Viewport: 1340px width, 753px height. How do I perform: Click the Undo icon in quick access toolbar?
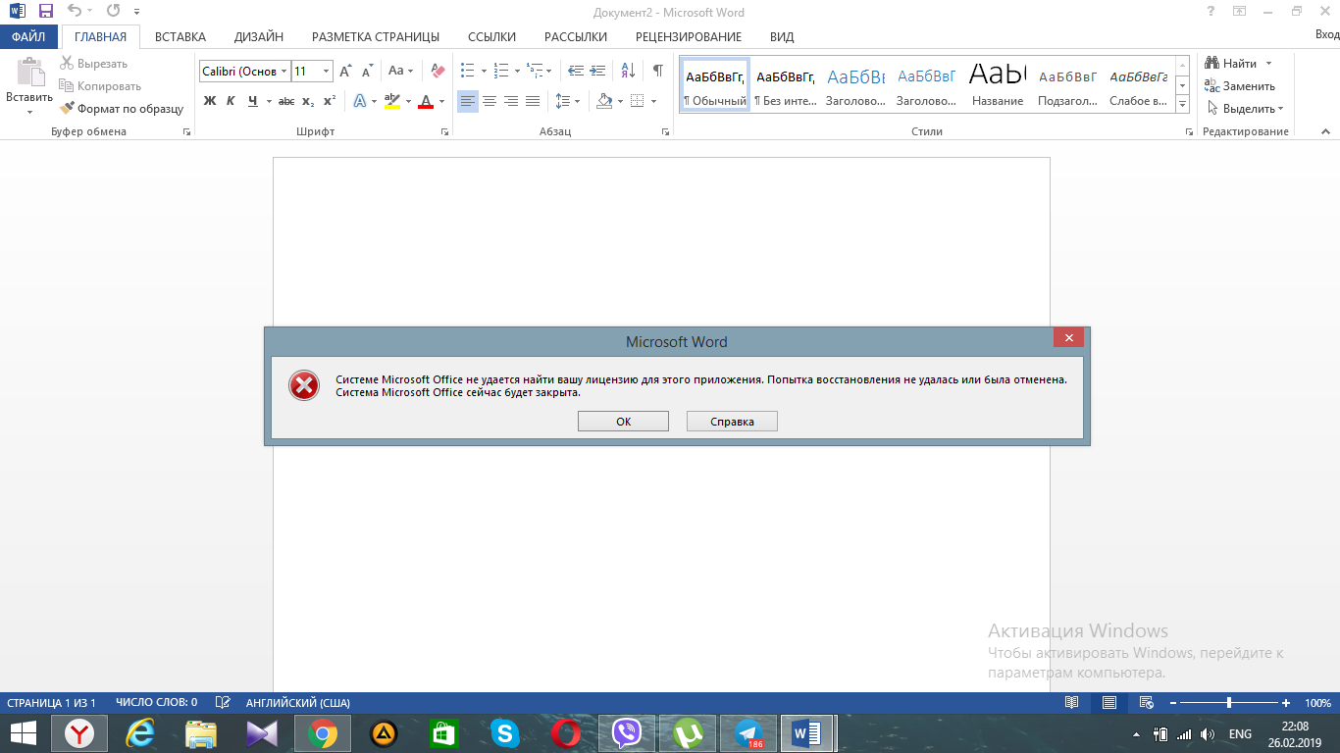75,12
